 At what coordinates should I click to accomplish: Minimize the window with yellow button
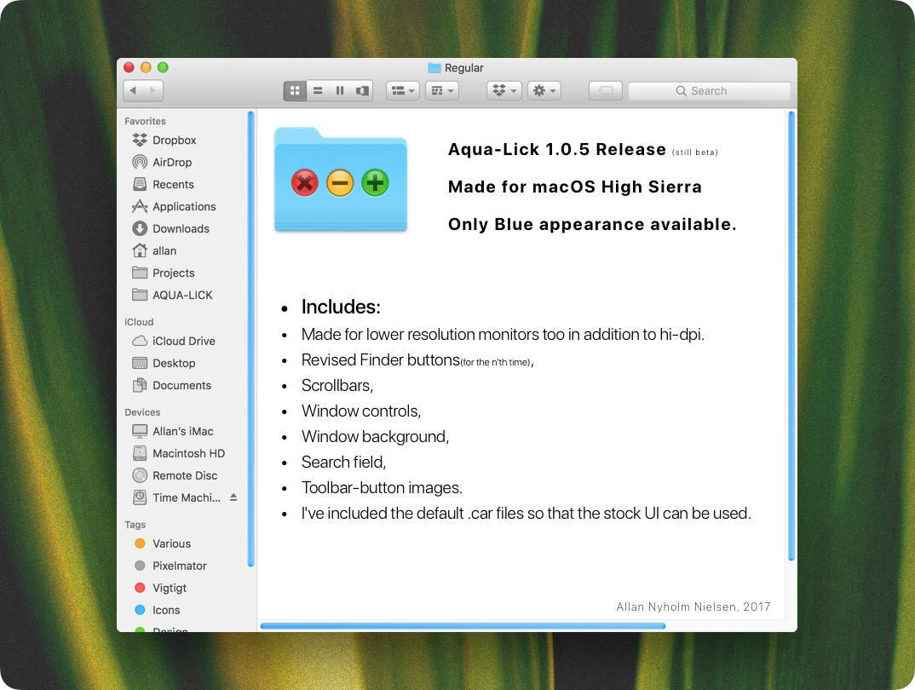coord(146,67)
